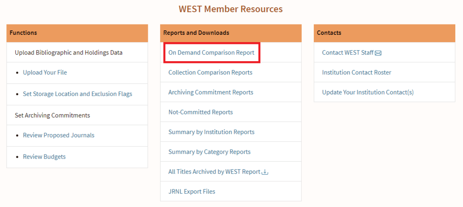Go to Review Proposed Journals

click(59, 135)
